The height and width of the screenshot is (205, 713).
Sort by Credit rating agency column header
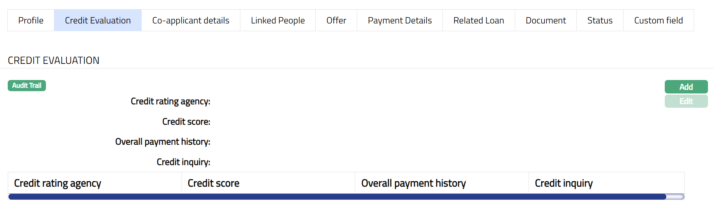click(57, 183)
